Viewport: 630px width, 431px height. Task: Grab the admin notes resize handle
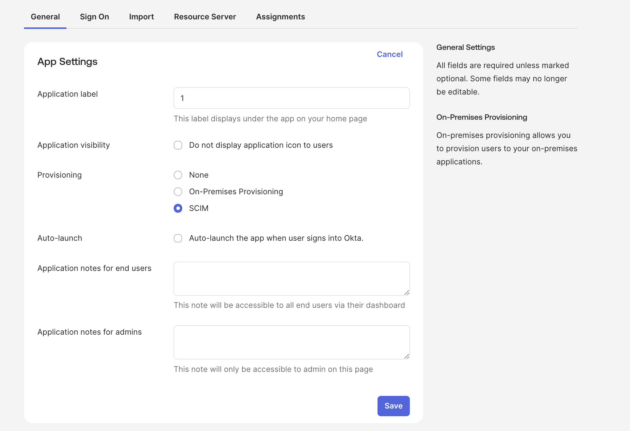pyautogui.click(x=407, y=356)
